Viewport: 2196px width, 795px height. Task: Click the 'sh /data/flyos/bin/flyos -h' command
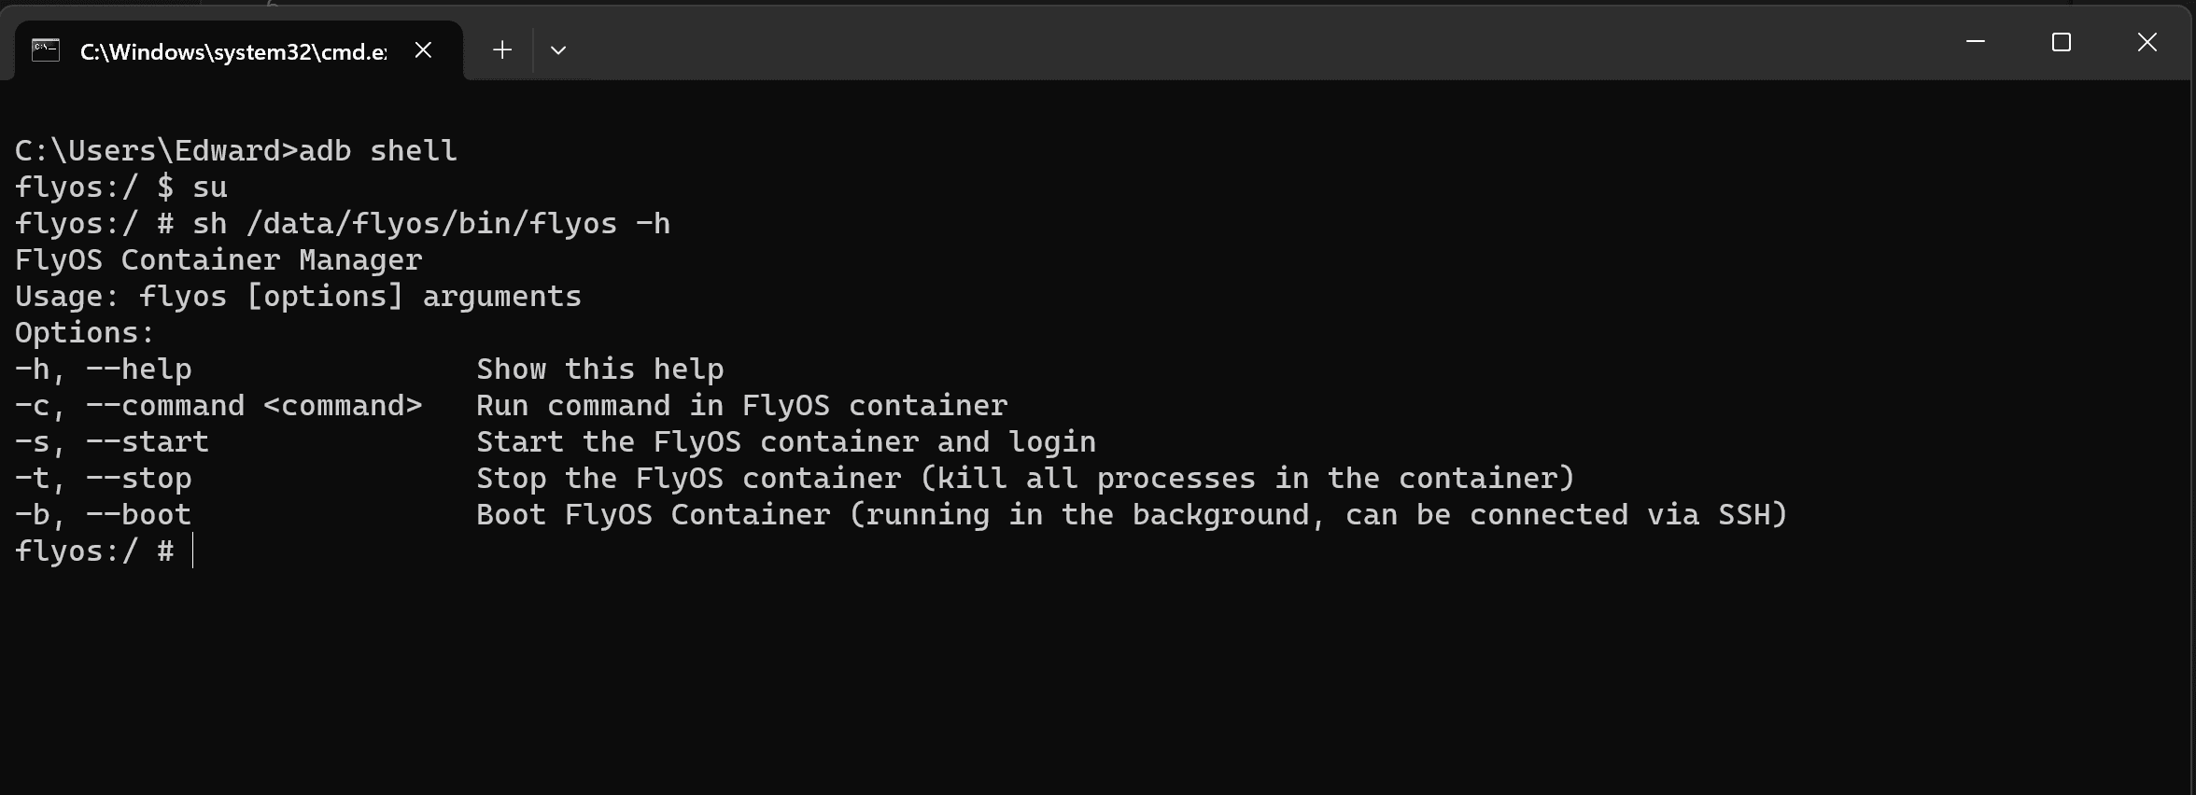431,223
